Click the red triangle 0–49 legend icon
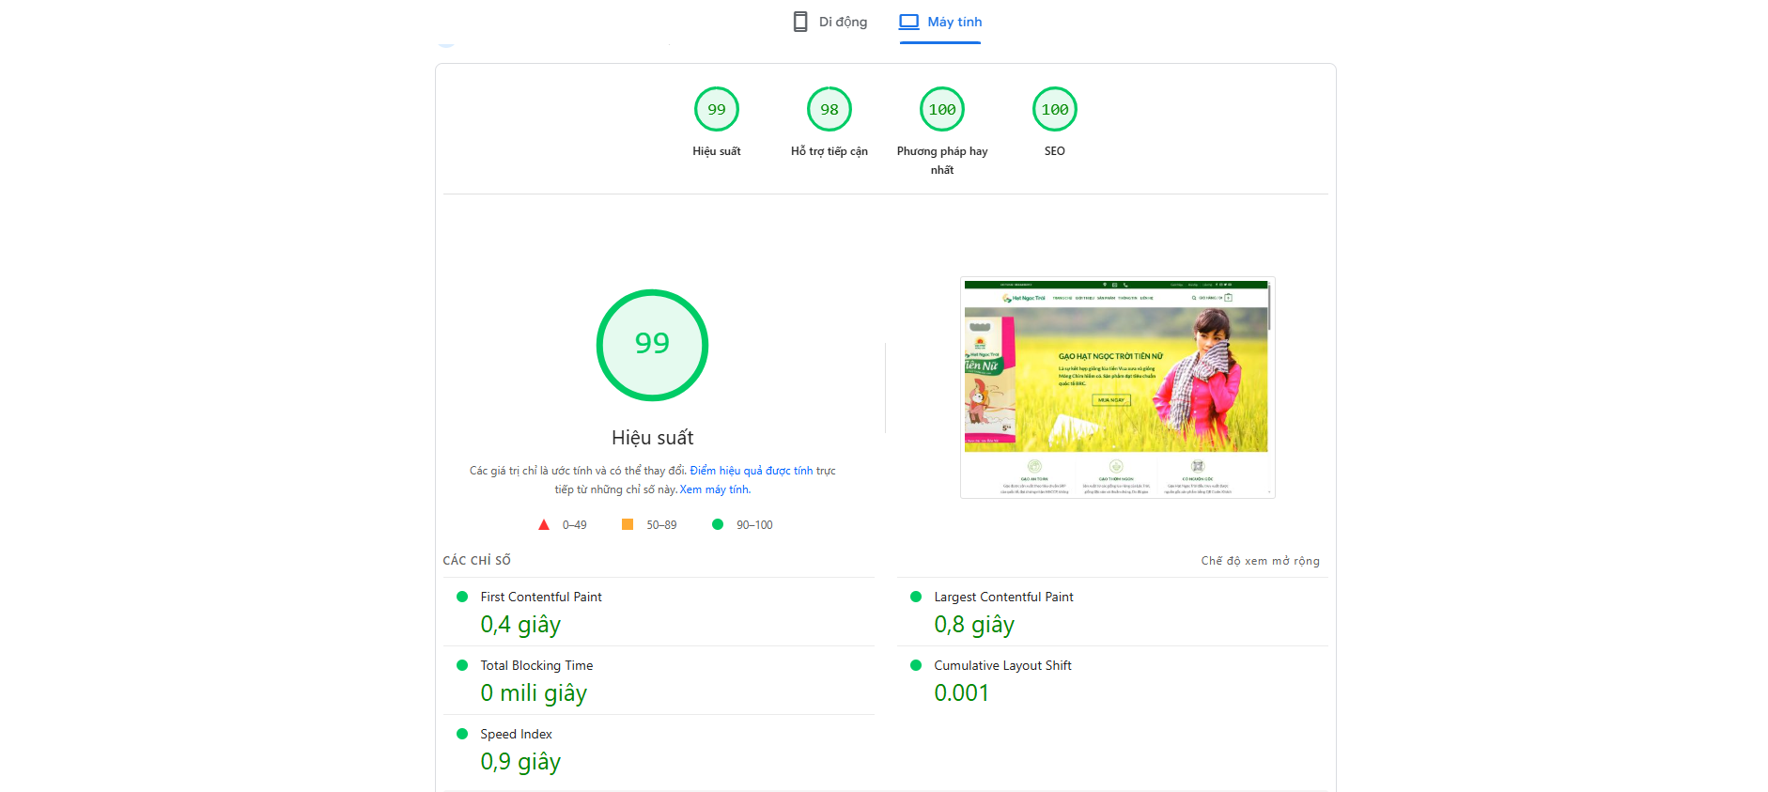The width and height of the screenshot is (1768, 792). [543, 525]
